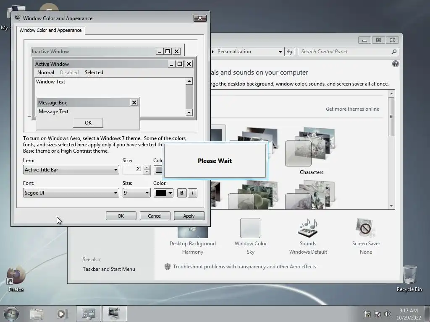Click the Disabled menu item in preview
The image size is (430, 322).
coord(69,72)
